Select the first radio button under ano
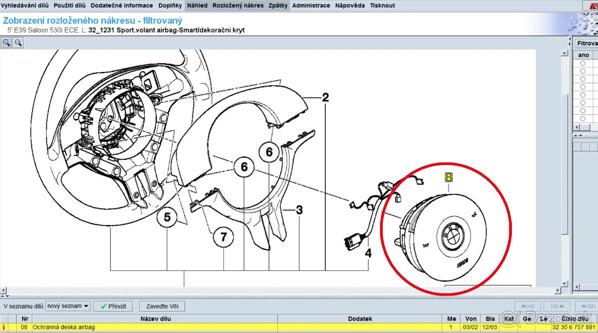Image resolution: width=598 pixels, height=333 pixels. 583,64
